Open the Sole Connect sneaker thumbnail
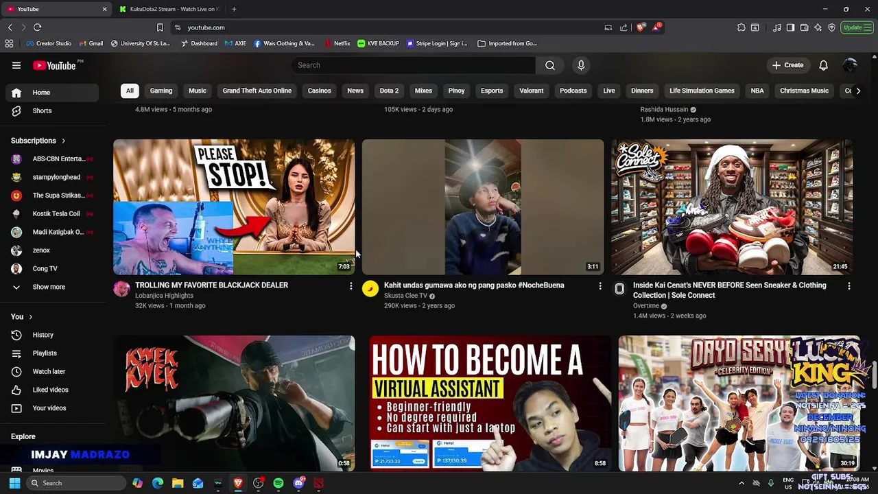 [732, 207]
